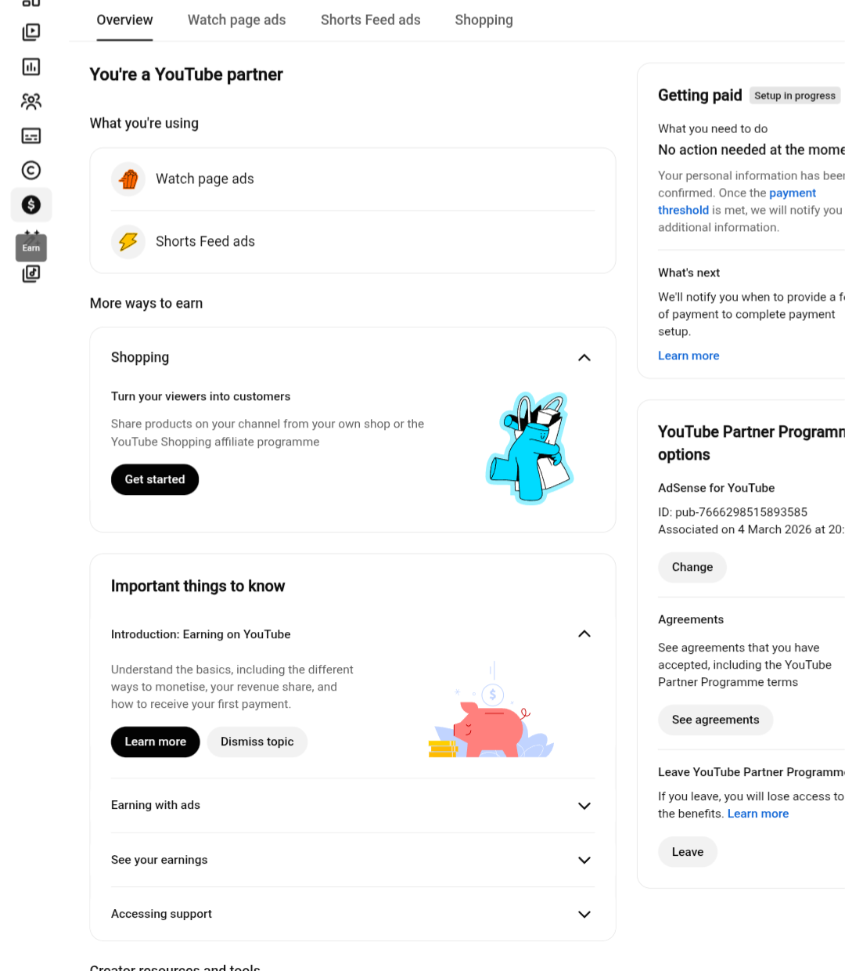Open the Community sidebar icon
Image resolution: width=845 pixels, height=971 pixels.
31,101
